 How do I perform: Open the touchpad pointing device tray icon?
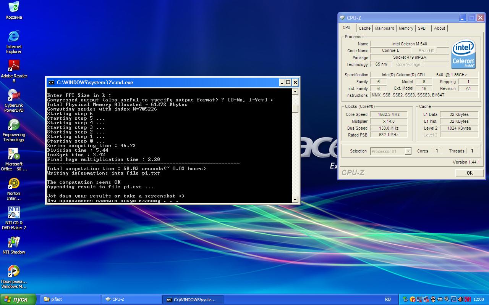pyautogui.click(x=433, y=299)
